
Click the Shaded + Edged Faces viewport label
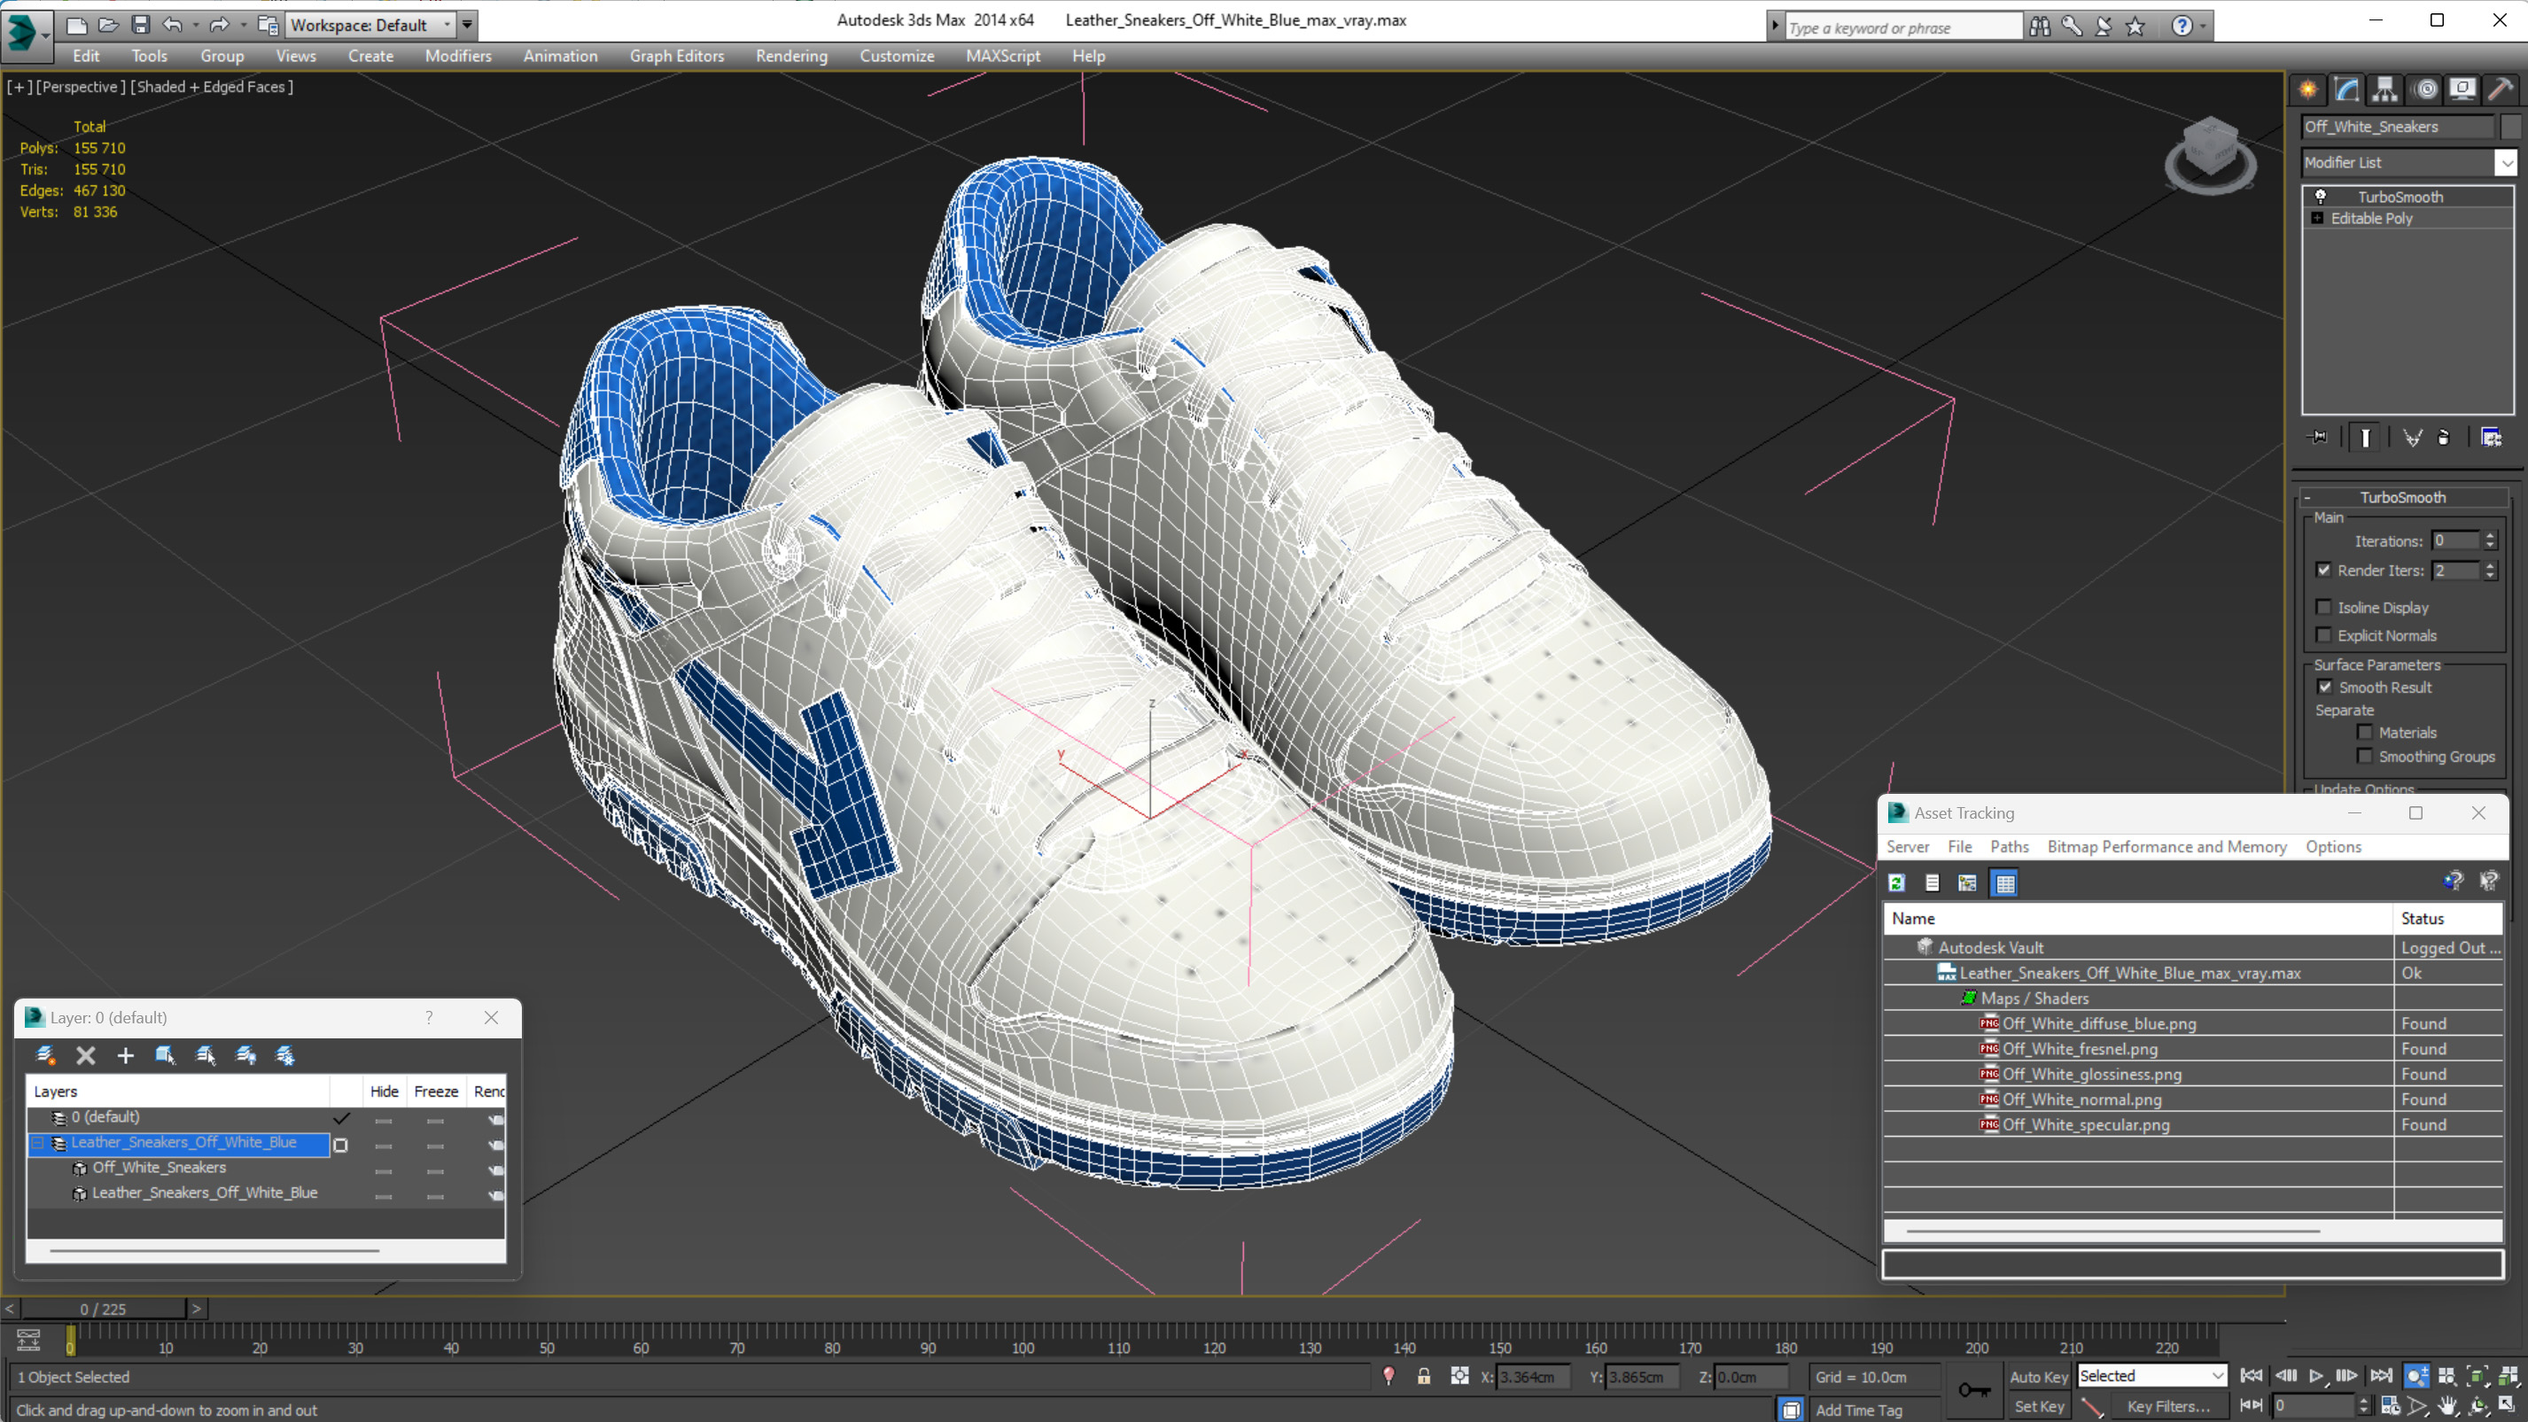212,86
